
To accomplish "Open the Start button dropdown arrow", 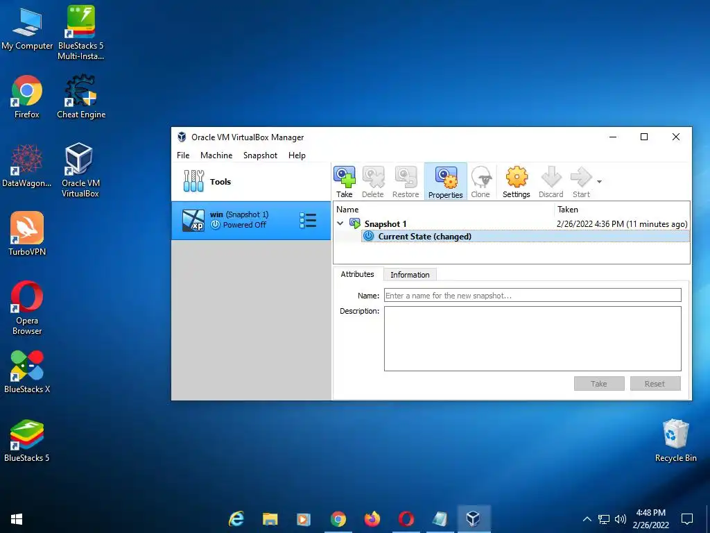I will point(599,182).
